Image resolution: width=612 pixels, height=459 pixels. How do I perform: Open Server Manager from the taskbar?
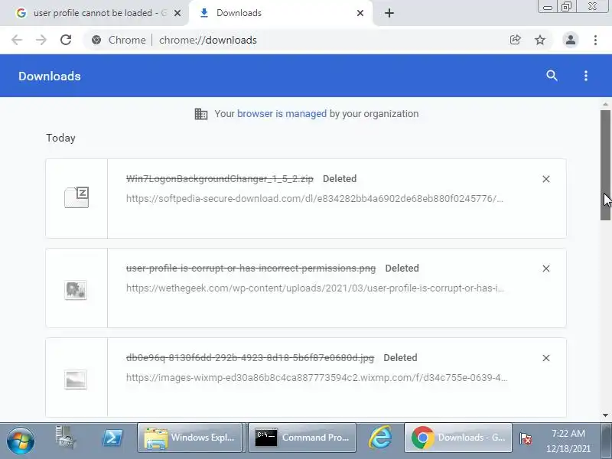(x=65, y=438)
